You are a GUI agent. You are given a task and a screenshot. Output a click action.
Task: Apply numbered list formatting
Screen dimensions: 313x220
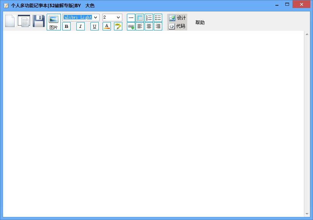click(x=149, y=18)
